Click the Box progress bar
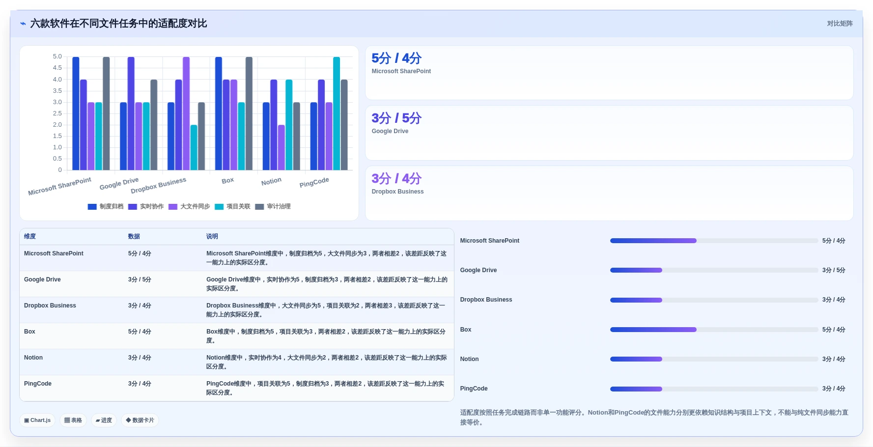The width and height of the screenshot is (873, 447). click(714, 330)
